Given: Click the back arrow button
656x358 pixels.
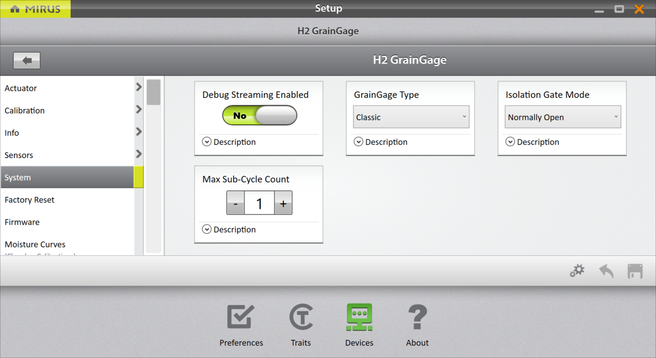Looking at the screenshot, I should coord(27,60).
